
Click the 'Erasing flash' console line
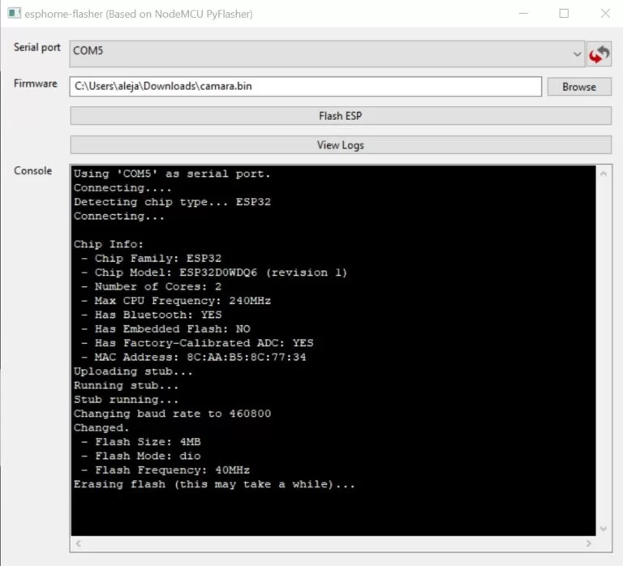(x=214, y=484)
